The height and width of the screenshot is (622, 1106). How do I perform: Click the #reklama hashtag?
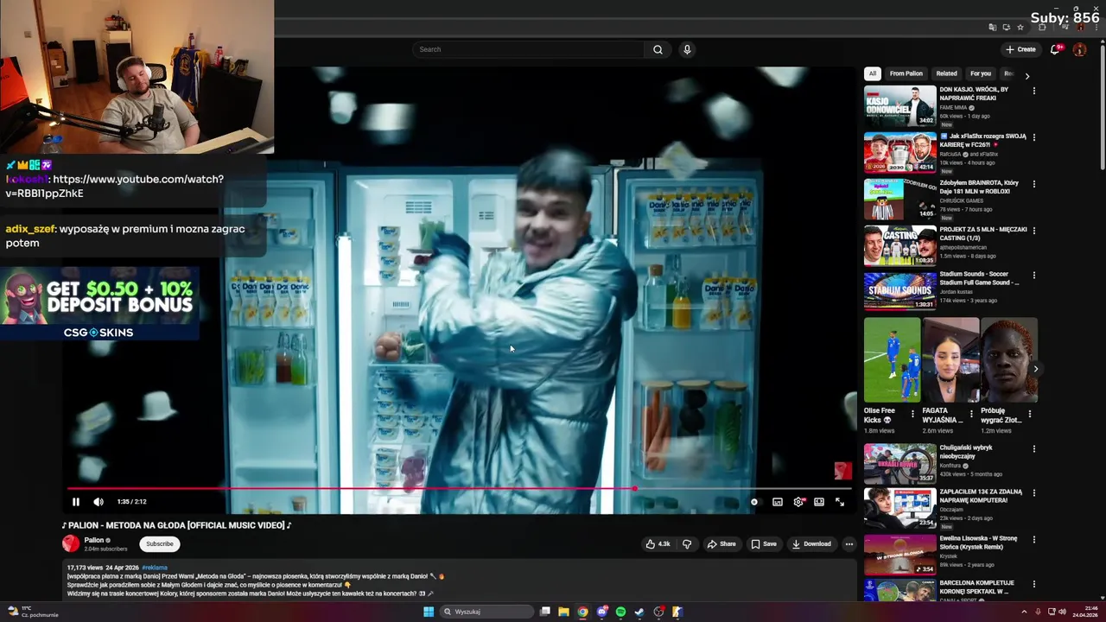[155, 568]
